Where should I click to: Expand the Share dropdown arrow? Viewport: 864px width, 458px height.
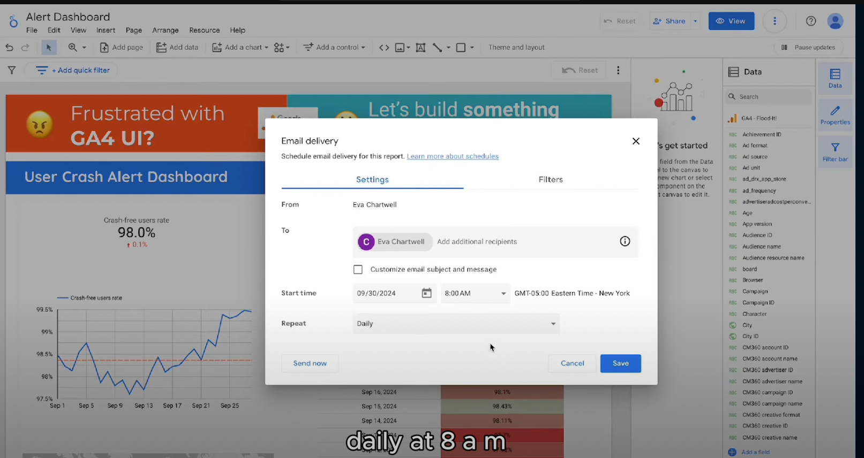click(x=695, y=21)
